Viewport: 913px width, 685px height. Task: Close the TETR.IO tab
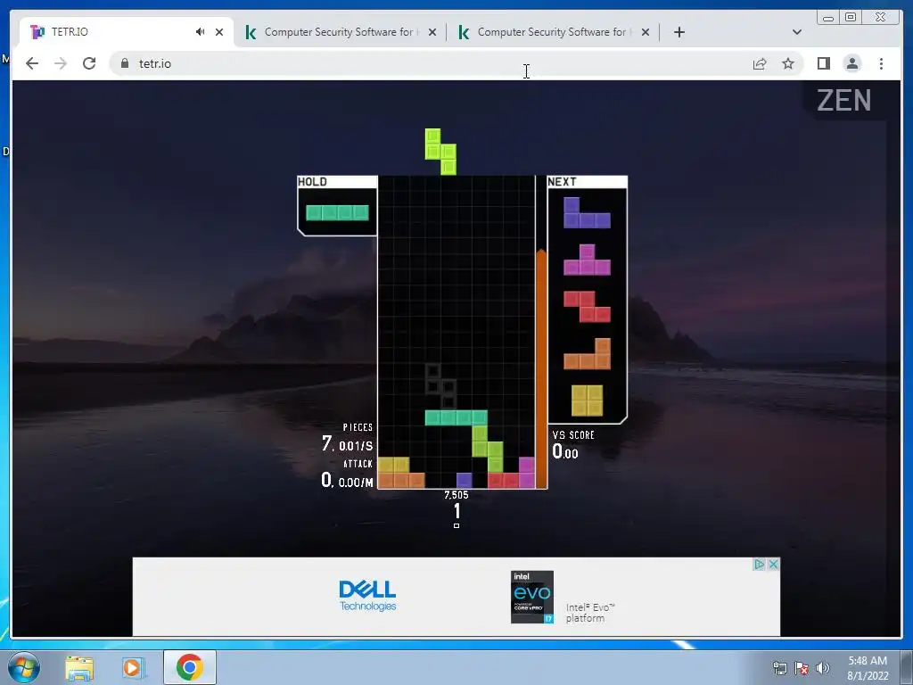219,32
